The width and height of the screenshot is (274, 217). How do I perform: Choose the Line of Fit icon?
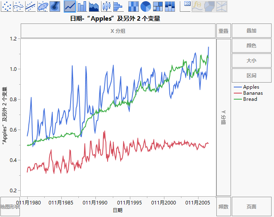[x=30, y=6]
